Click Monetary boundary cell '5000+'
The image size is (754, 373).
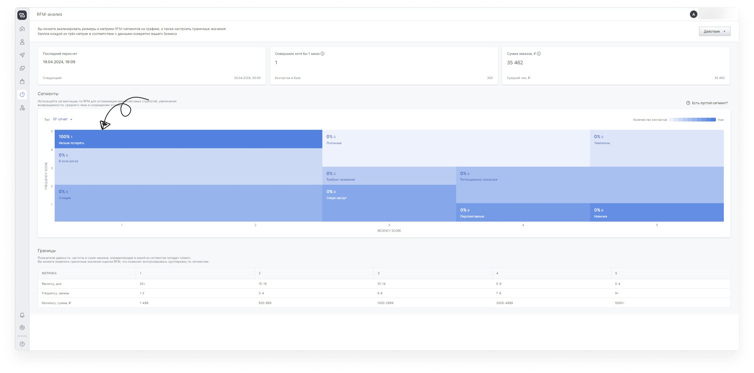[620, 303]
